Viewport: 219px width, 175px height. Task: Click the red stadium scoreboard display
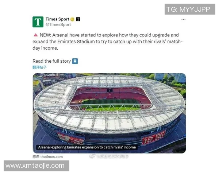click(153, 138)
